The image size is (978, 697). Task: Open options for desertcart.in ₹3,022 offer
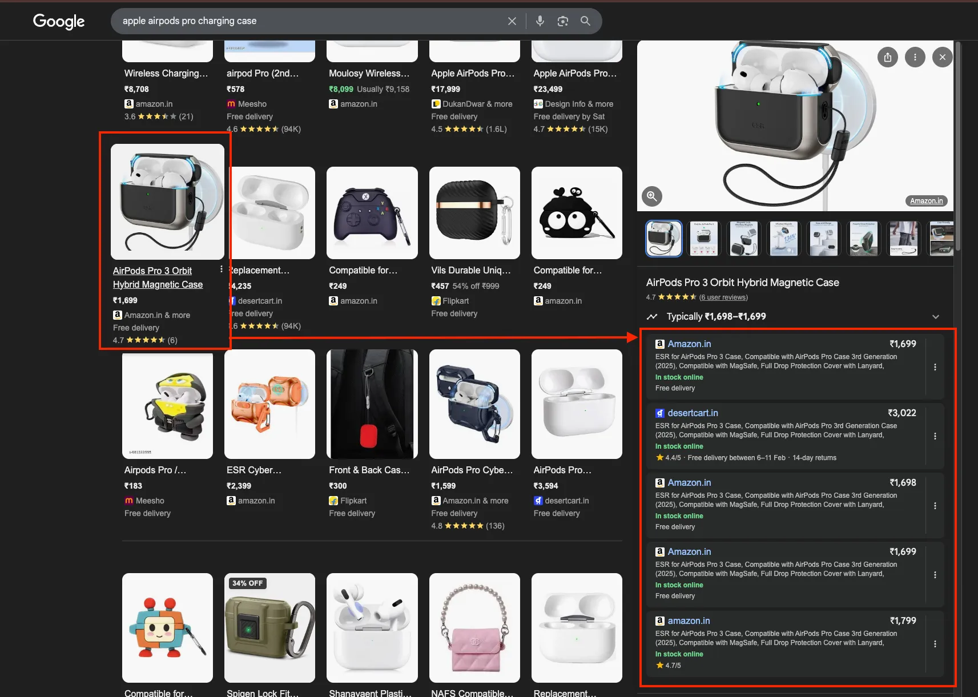point(935,436)
